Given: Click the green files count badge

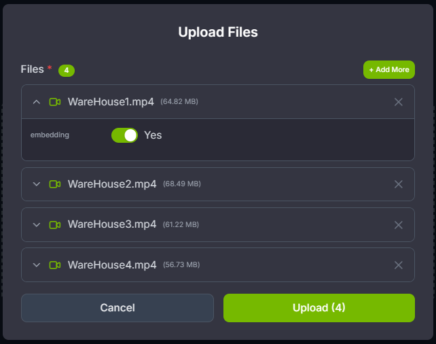Looking at the screenshot, I should tap(66, 70).
